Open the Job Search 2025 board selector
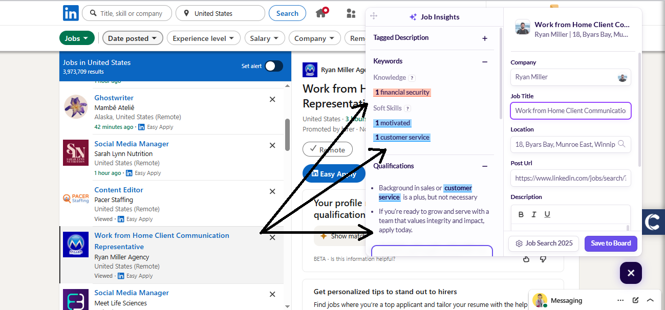This screenshot has height=310, width=665. pyautogui.click(x=544, y=243)
